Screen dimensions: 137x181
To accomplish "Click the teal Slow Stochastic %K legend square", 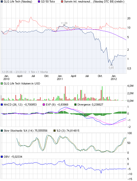I will (x=2, y=131).
